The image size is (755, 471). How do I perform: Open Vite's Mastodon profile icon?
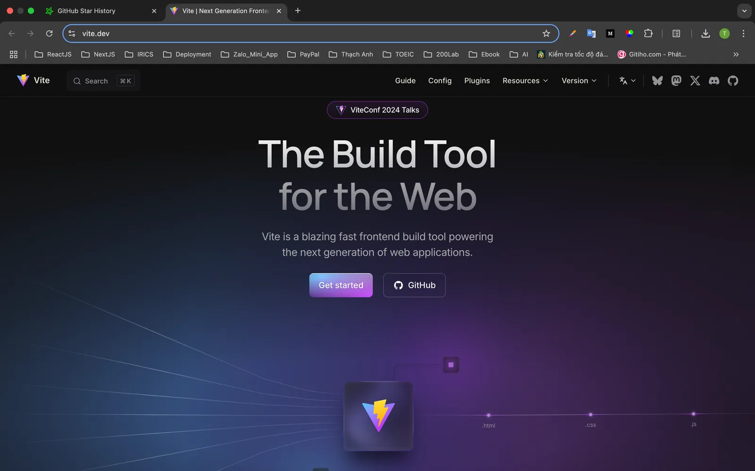676,81
